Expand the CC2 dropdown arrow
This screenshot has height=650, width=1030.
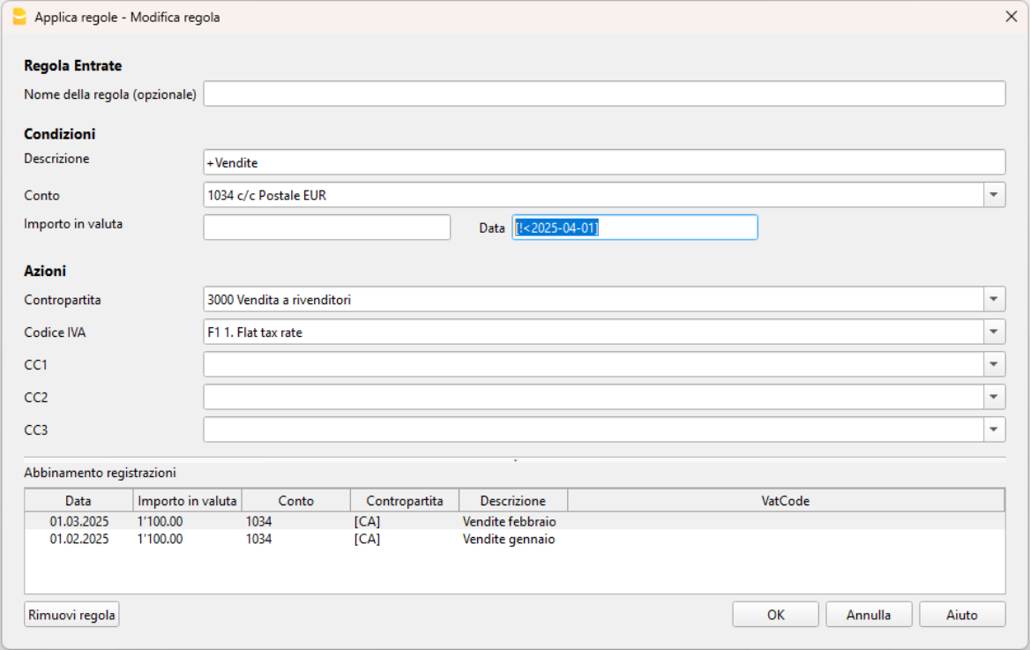tap(994, 398)
